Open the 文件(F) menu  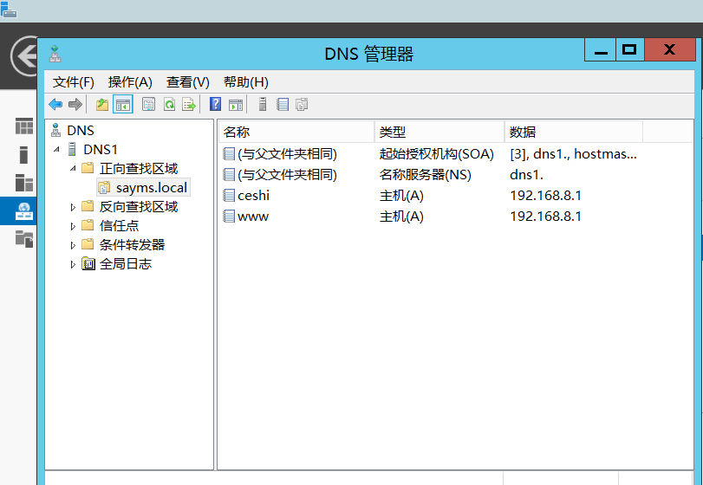coord(74,82)
